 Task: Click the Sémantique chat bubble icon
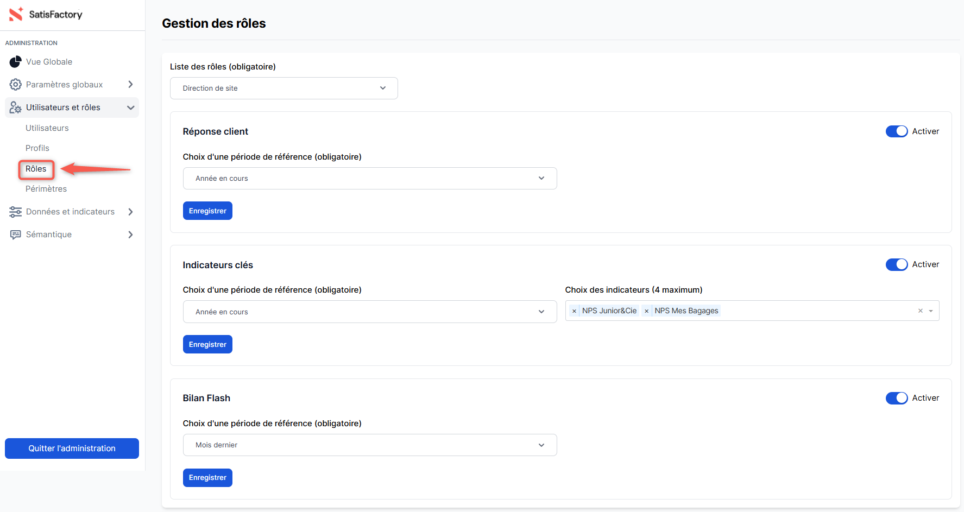pos(16,235)
